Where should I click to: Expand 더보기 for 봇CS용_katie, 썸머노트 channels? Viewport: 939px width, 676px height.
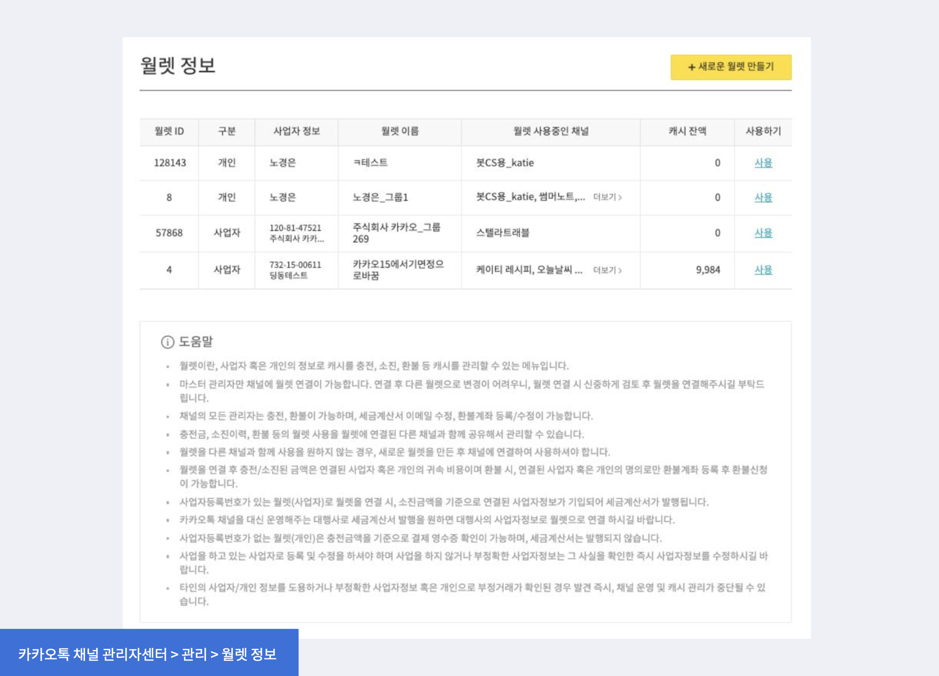(x=607, y=197)
